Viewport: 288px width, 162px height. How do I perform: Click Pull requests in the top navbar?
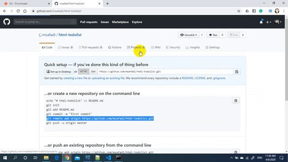tap(89, 22)
